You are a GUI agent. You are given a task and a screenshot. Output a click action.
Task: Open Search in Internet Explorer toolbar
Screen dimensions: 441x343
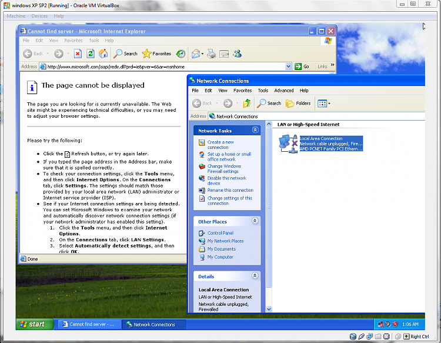coord(125,54)
